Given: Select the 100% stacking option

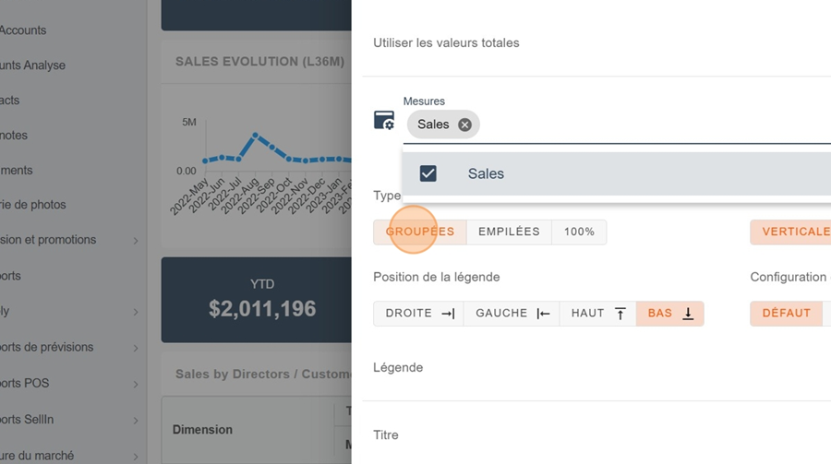Looking at the screenshot, I should (x=579, y=232).
